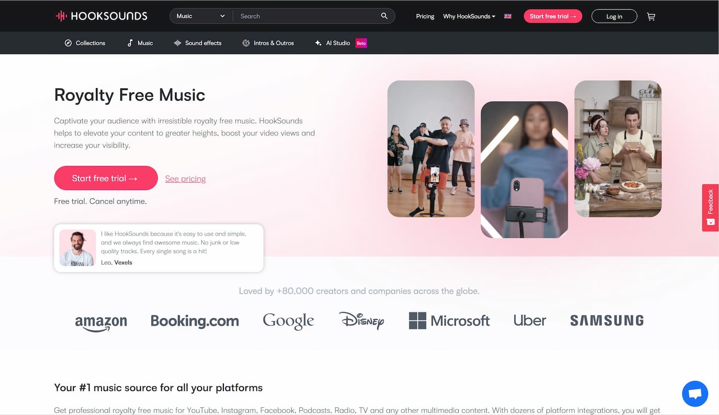719x415 pixels.
Task: Click the large Start free trial button
Action: (x=106, y=178)
